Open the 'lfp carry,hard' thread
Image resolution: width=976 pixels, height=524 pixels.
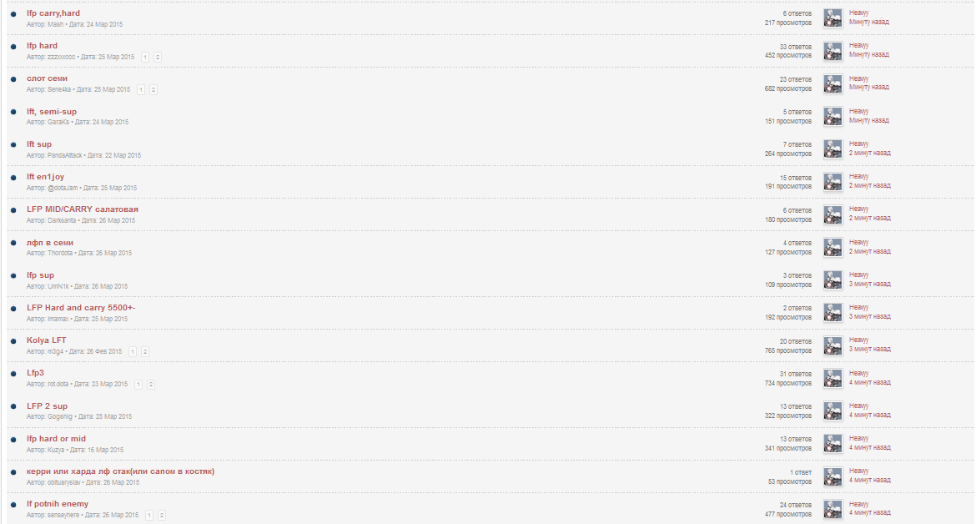tap(53, 13)
